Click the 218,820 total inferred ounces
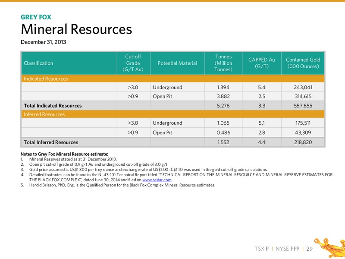 click(x=303, y=142)
